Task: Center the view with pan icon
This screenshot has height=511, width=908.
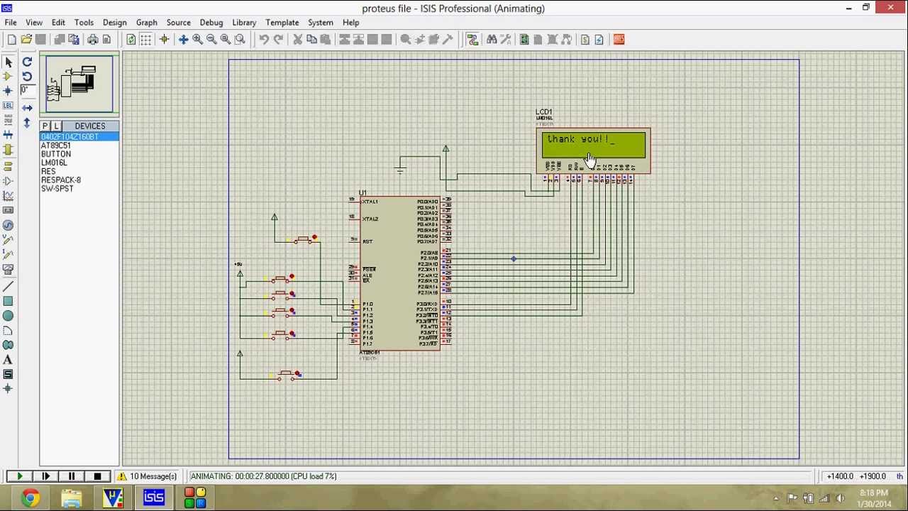Action: 183,40
